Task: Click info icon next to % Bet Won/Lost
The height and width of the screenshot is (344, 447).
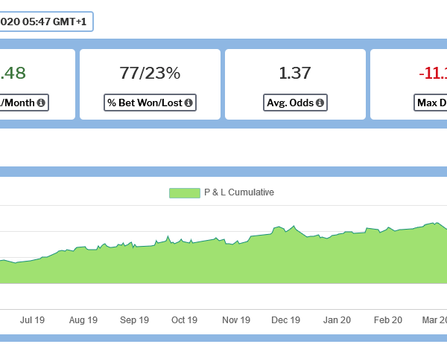Action: pos(188,103)
